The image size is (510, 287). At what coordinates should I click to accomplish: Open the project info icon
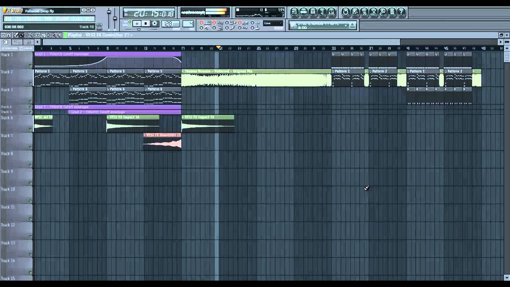click(392, 12)
